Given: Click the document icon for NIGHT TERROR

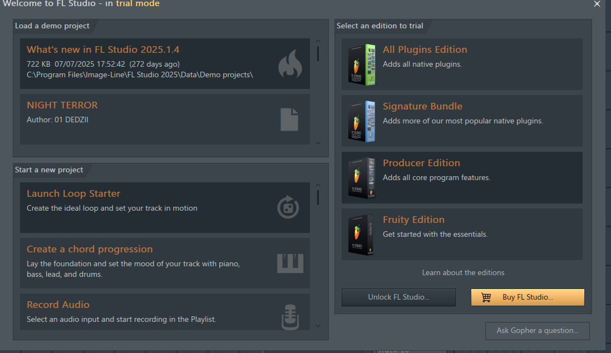Looking at the screenshot, I should pyautogui.click(x=289, y=120).
